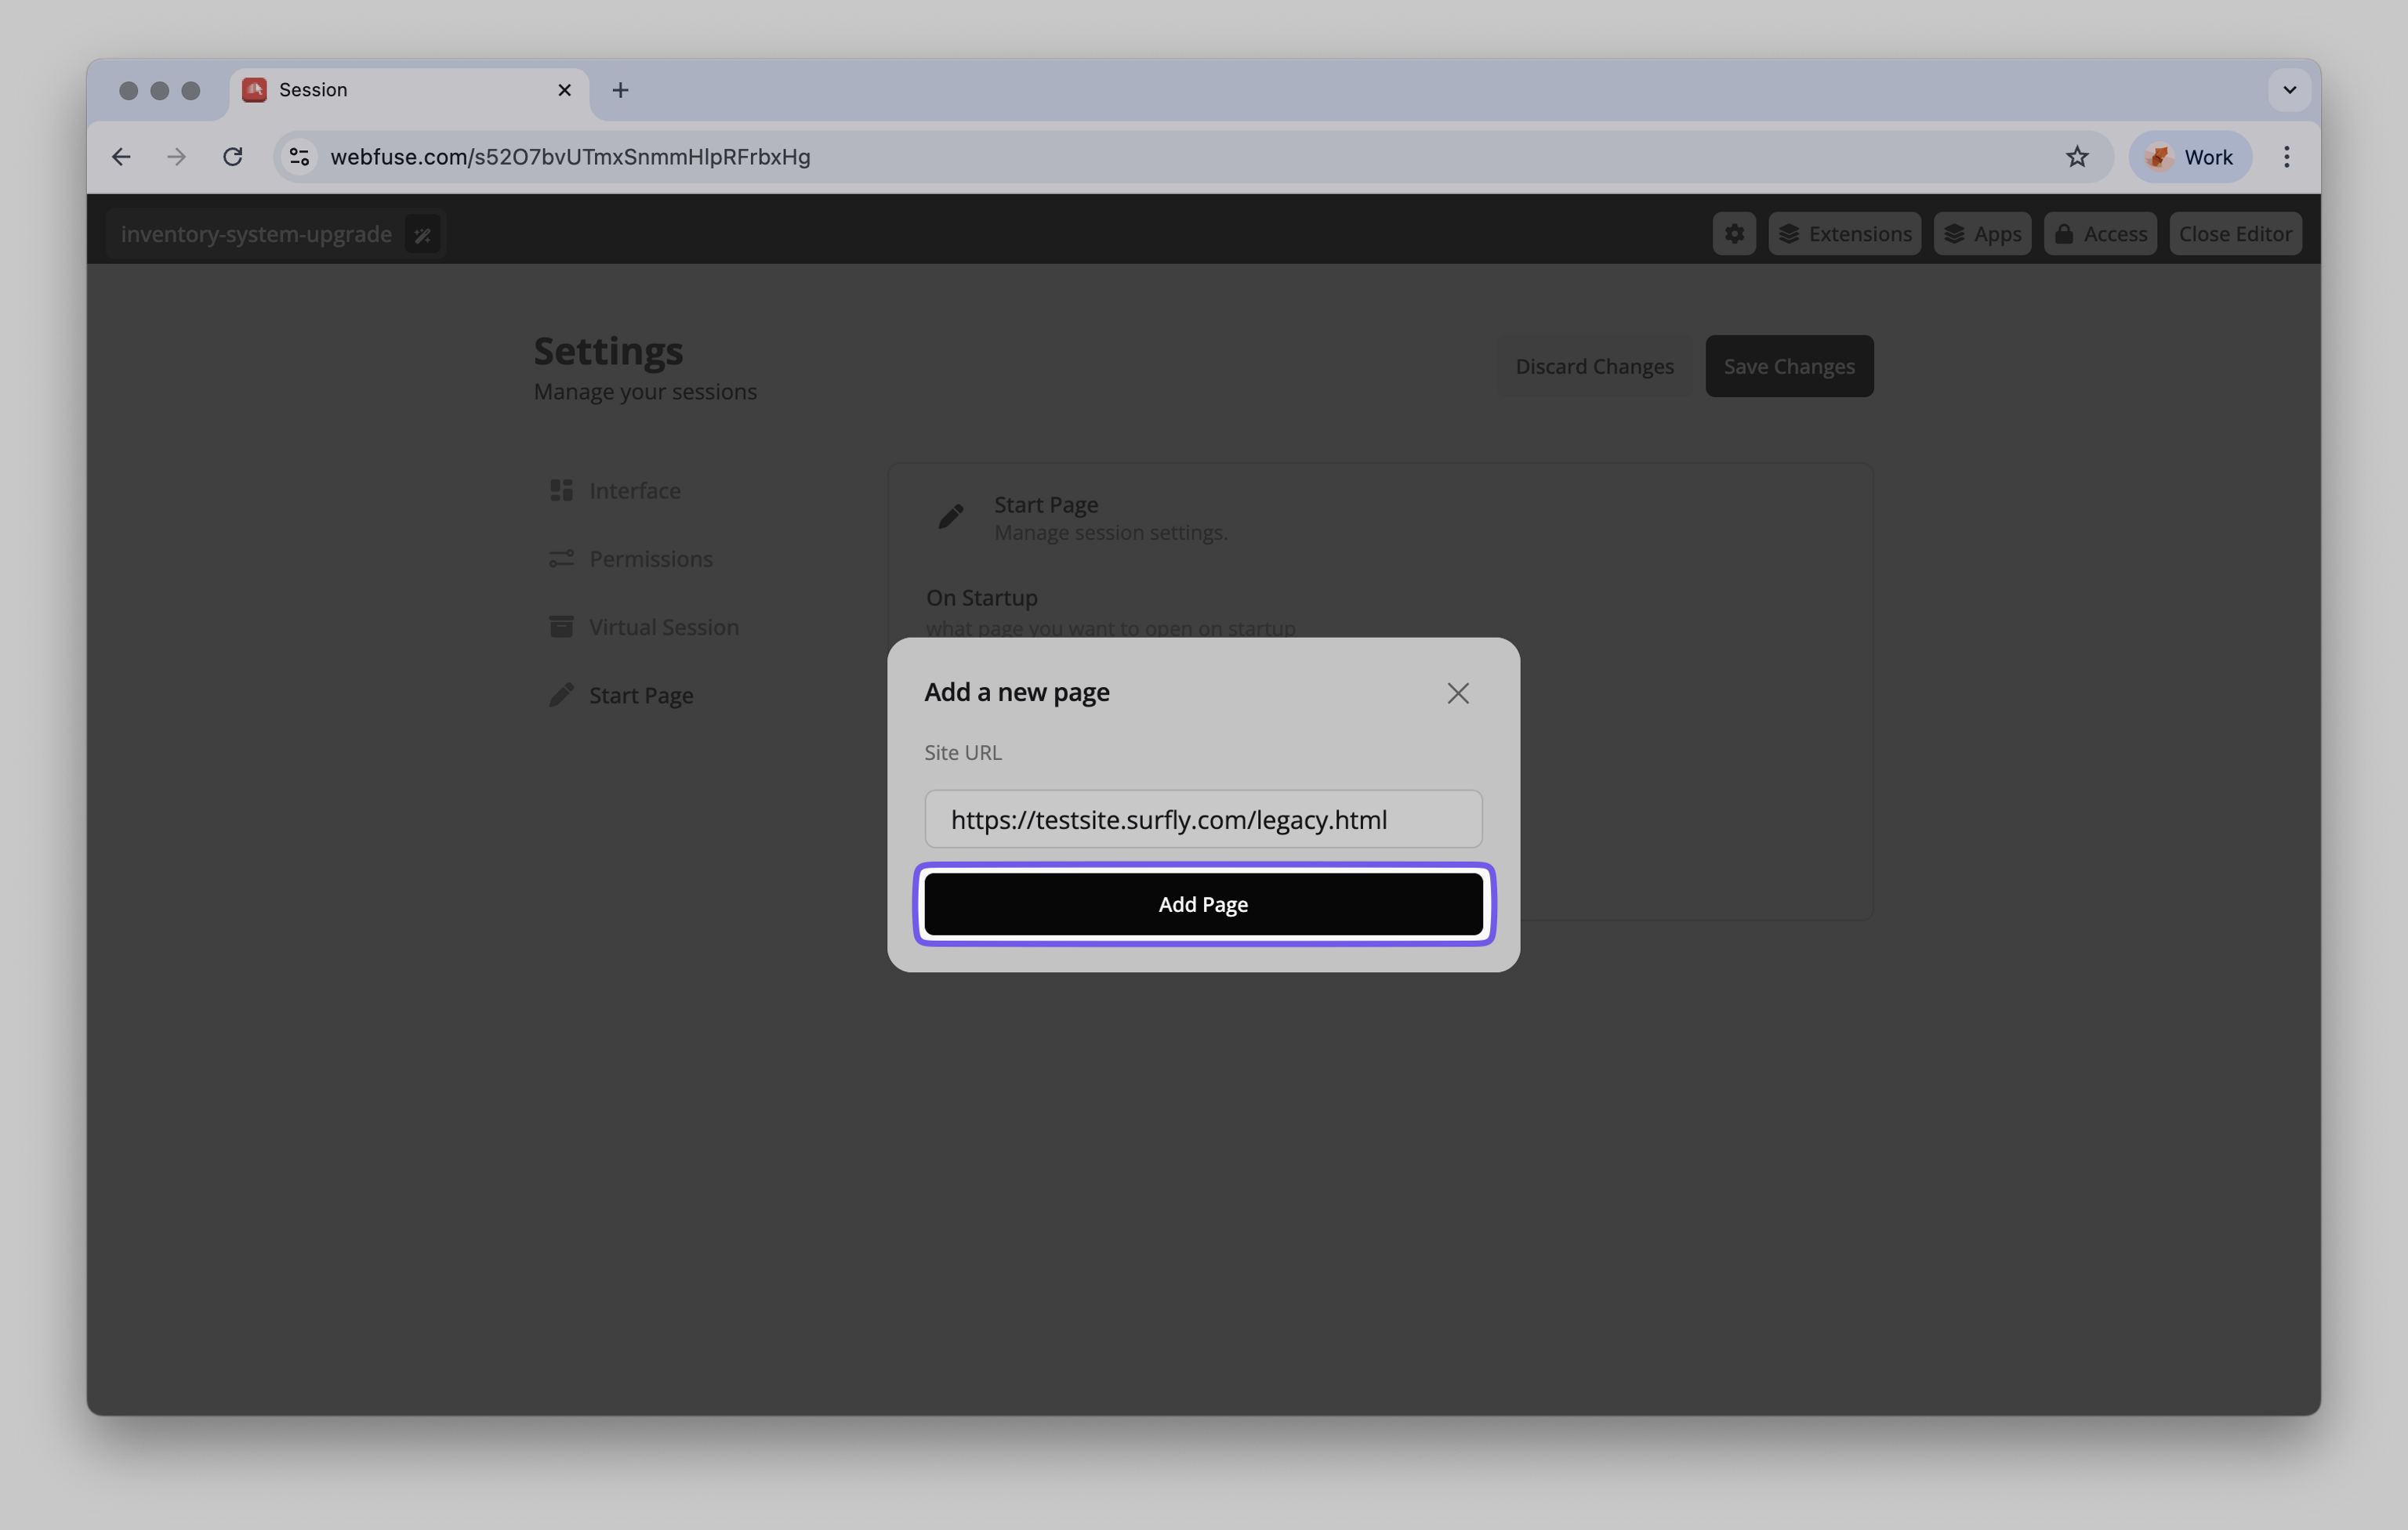Dismiss the Add a new page dialog
This screenshot has width=2408, height=1530.
[1457, 693]
